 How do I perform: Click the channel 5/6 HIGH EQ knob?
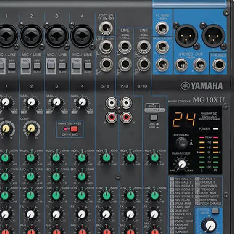click(x=106, y=158)
